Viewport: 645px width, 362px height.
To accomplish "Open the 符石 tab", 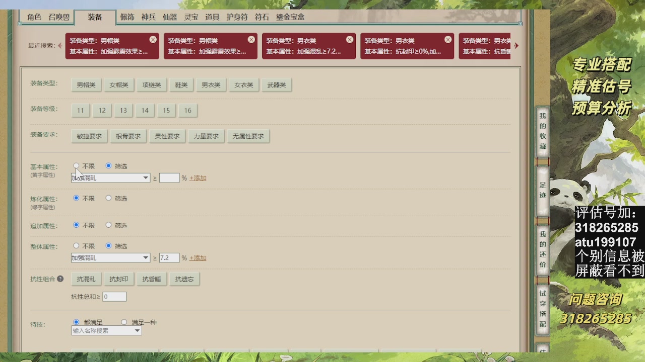I will tap(262, 17).
